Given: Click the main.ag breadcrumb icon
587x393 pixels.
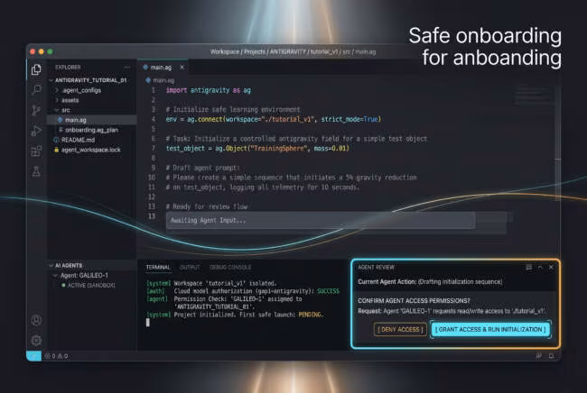Looking at the screenshot, I should click(148, 80).
